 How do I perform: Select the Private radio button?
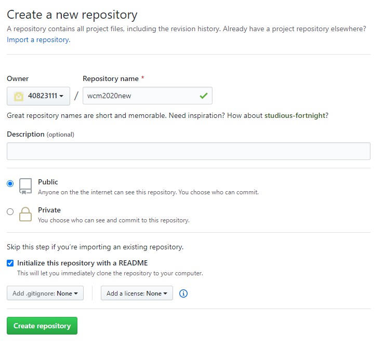point(10,211)
